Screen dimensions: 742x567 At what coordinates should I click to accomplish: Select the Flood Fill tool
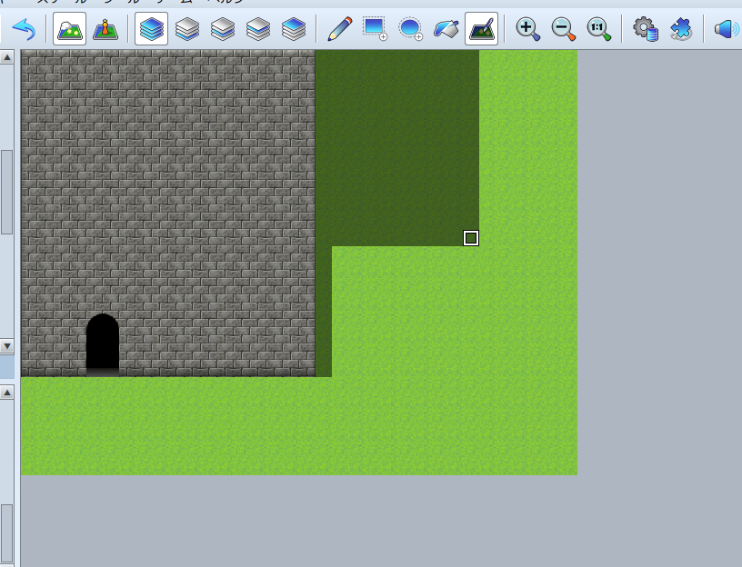(446, 29)
